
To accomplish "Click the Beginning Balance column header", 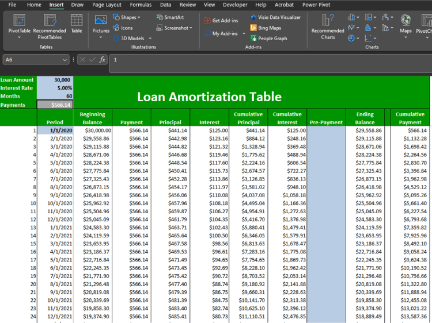I will (92, 118).
